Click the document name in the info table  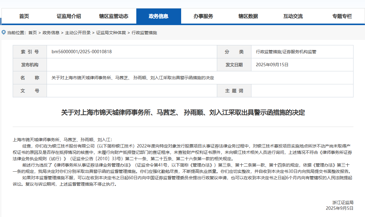click(x=133, y=78)
